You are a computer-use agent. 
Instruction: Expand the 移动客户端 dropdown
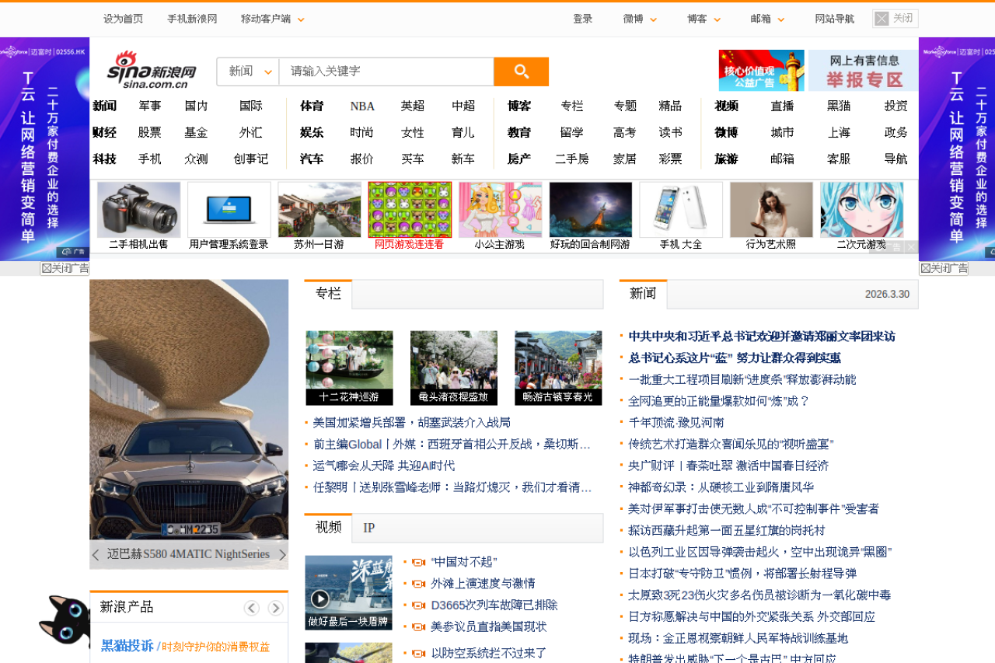click(x=272, y=19)
